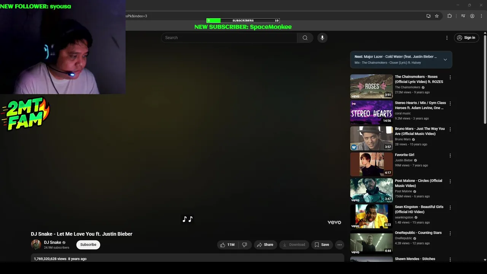The height and width of the screenshot is (274, 487).
Task: Play Sean Kingston Beautiful Girls thumbnail
Action: click(x=371, y=216)
